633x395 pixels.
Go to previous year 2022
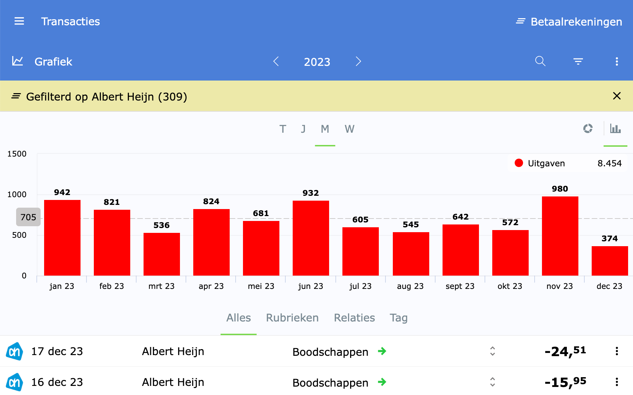(276, 62)
